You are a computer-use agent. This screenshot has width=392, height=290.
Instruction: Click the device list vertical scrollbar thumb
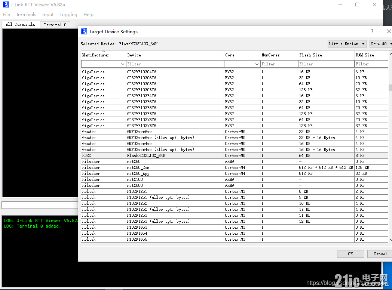390,88
